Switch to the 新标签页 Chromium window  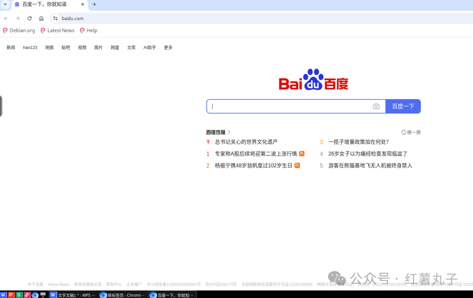click(123, 295)
